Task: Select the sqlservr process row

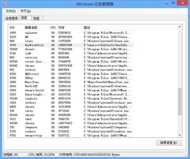Action: tap(71, 33)
